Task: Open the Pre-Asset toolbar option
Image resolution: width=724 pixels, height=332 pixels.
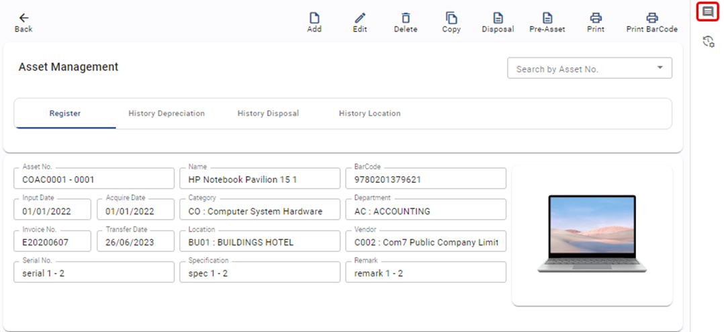Action: coord(547,19)
